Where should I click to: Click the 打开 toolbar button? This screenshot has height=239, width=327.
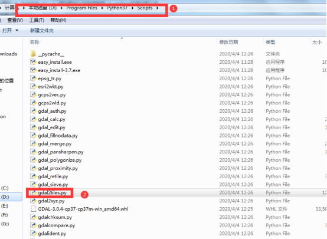click(7, 31)
